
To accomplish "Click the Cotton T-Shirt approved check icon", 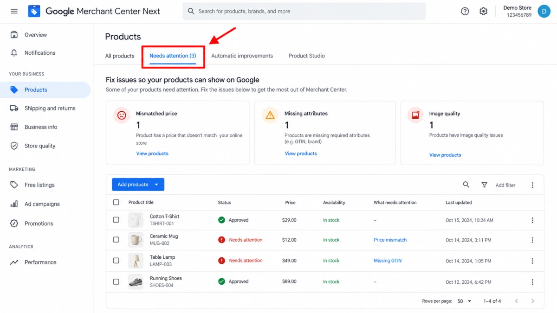I will pos(221,220).
